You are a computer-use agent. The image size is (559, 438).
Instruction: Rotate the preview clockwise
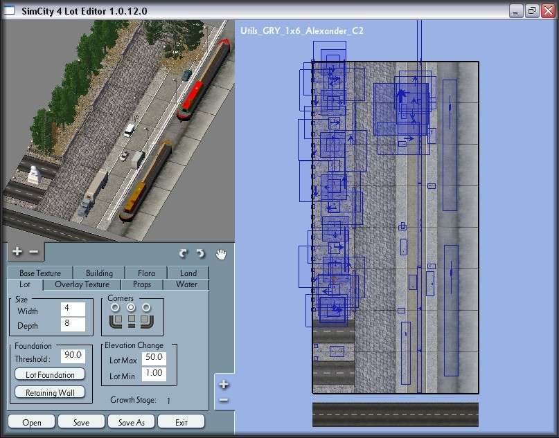pos(200,253)
